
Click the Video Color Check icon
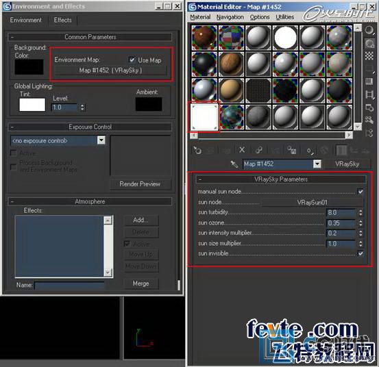pos(369,81)
